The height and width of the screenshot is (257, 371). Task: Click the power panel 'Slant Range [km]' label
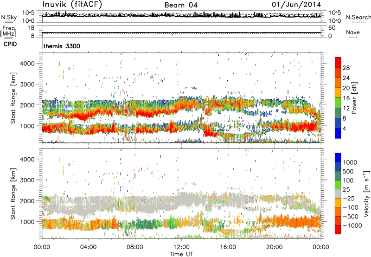point(13,98)
